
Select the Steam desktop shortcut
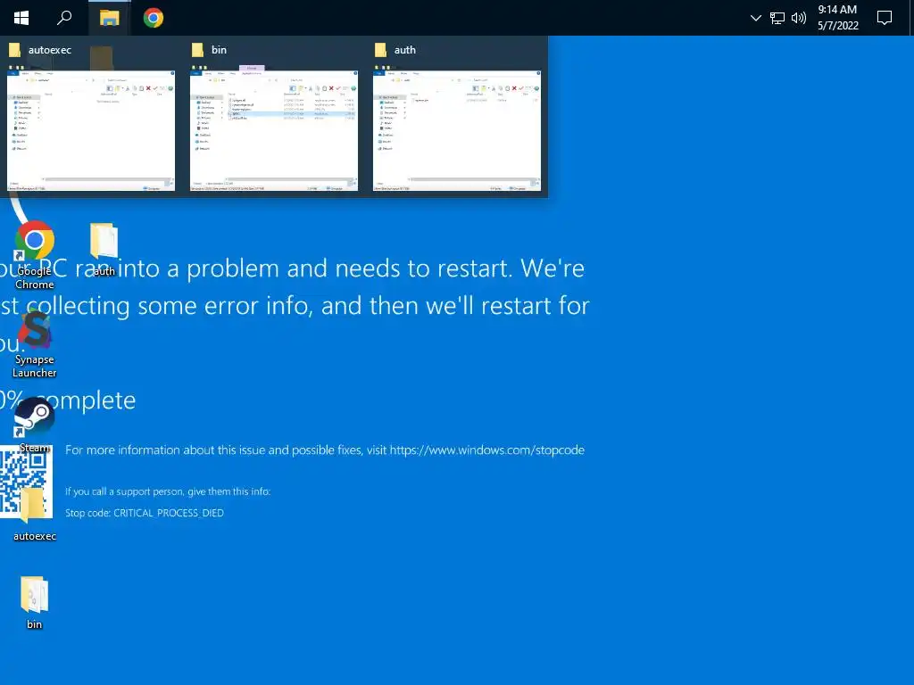tap(35, 425)
